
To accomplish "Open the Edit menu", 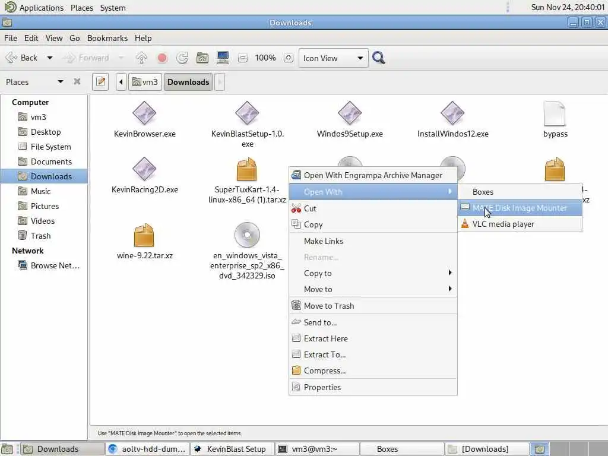I will pyautogui.click(x=31, y=38).
